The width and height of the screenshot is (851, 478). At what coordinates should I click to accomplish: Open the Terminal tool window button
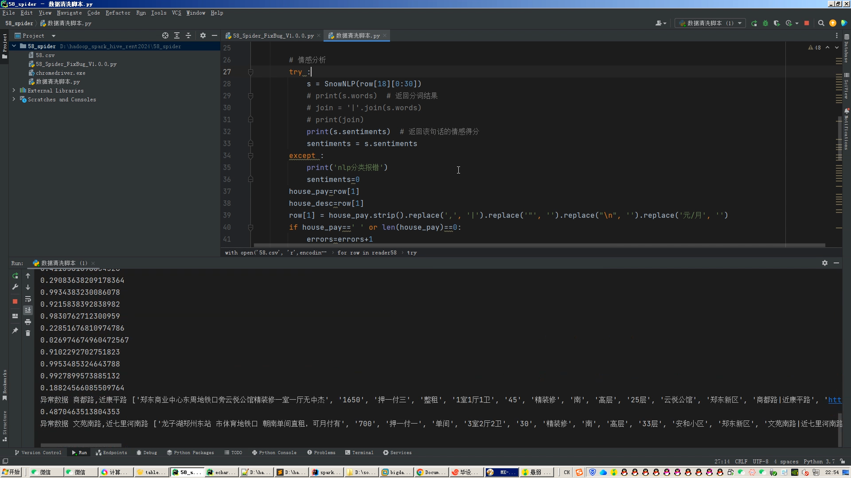point(359,452)
